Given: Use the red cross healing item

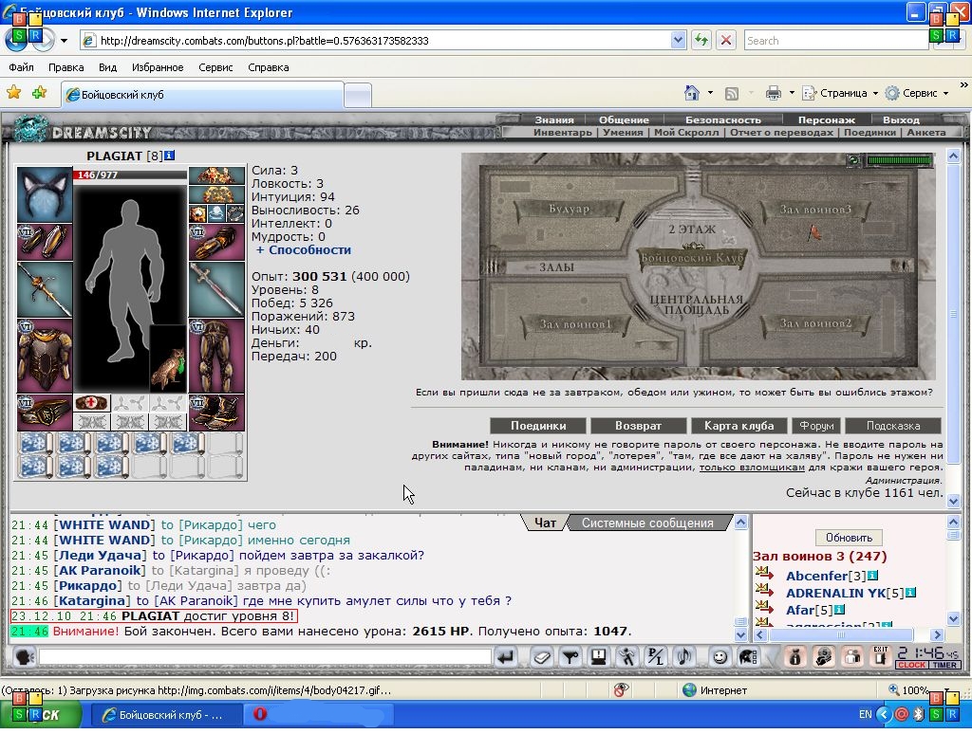Looking at the screenshot, I should click(x=91, y=403).
